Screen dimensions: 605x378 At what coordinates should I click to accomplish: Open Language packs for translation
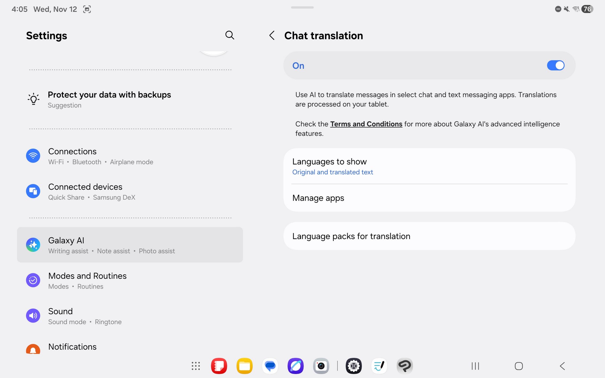(429, 236)
